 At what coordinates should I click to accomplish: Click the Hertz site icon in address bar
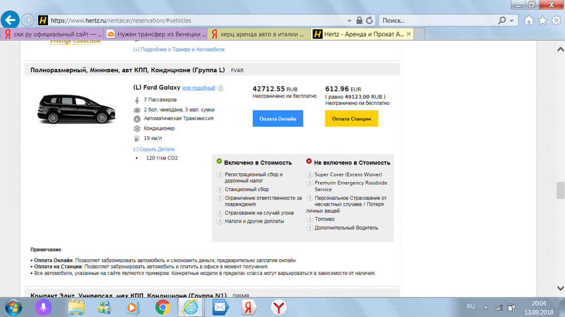43,21
